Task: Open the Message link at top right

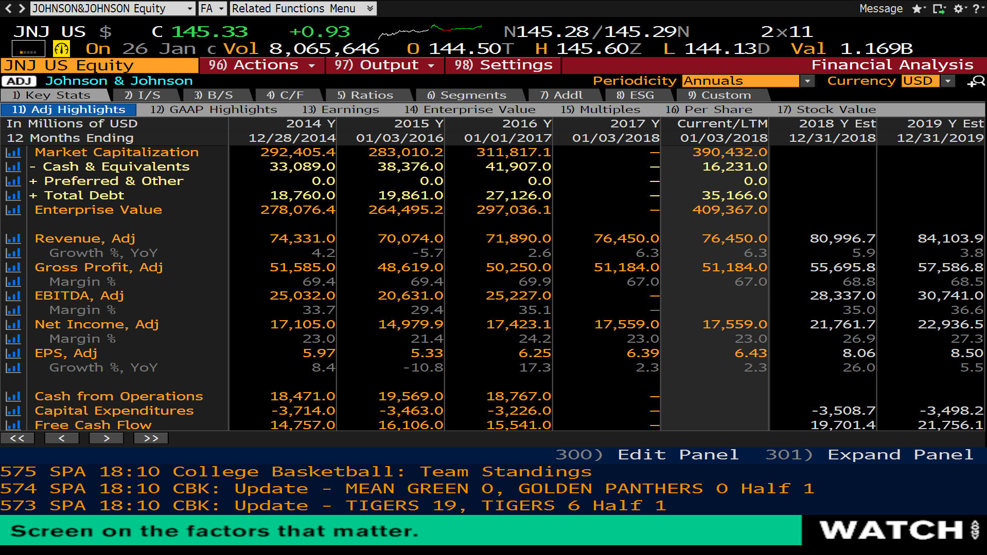Action: tap(881, 9)
